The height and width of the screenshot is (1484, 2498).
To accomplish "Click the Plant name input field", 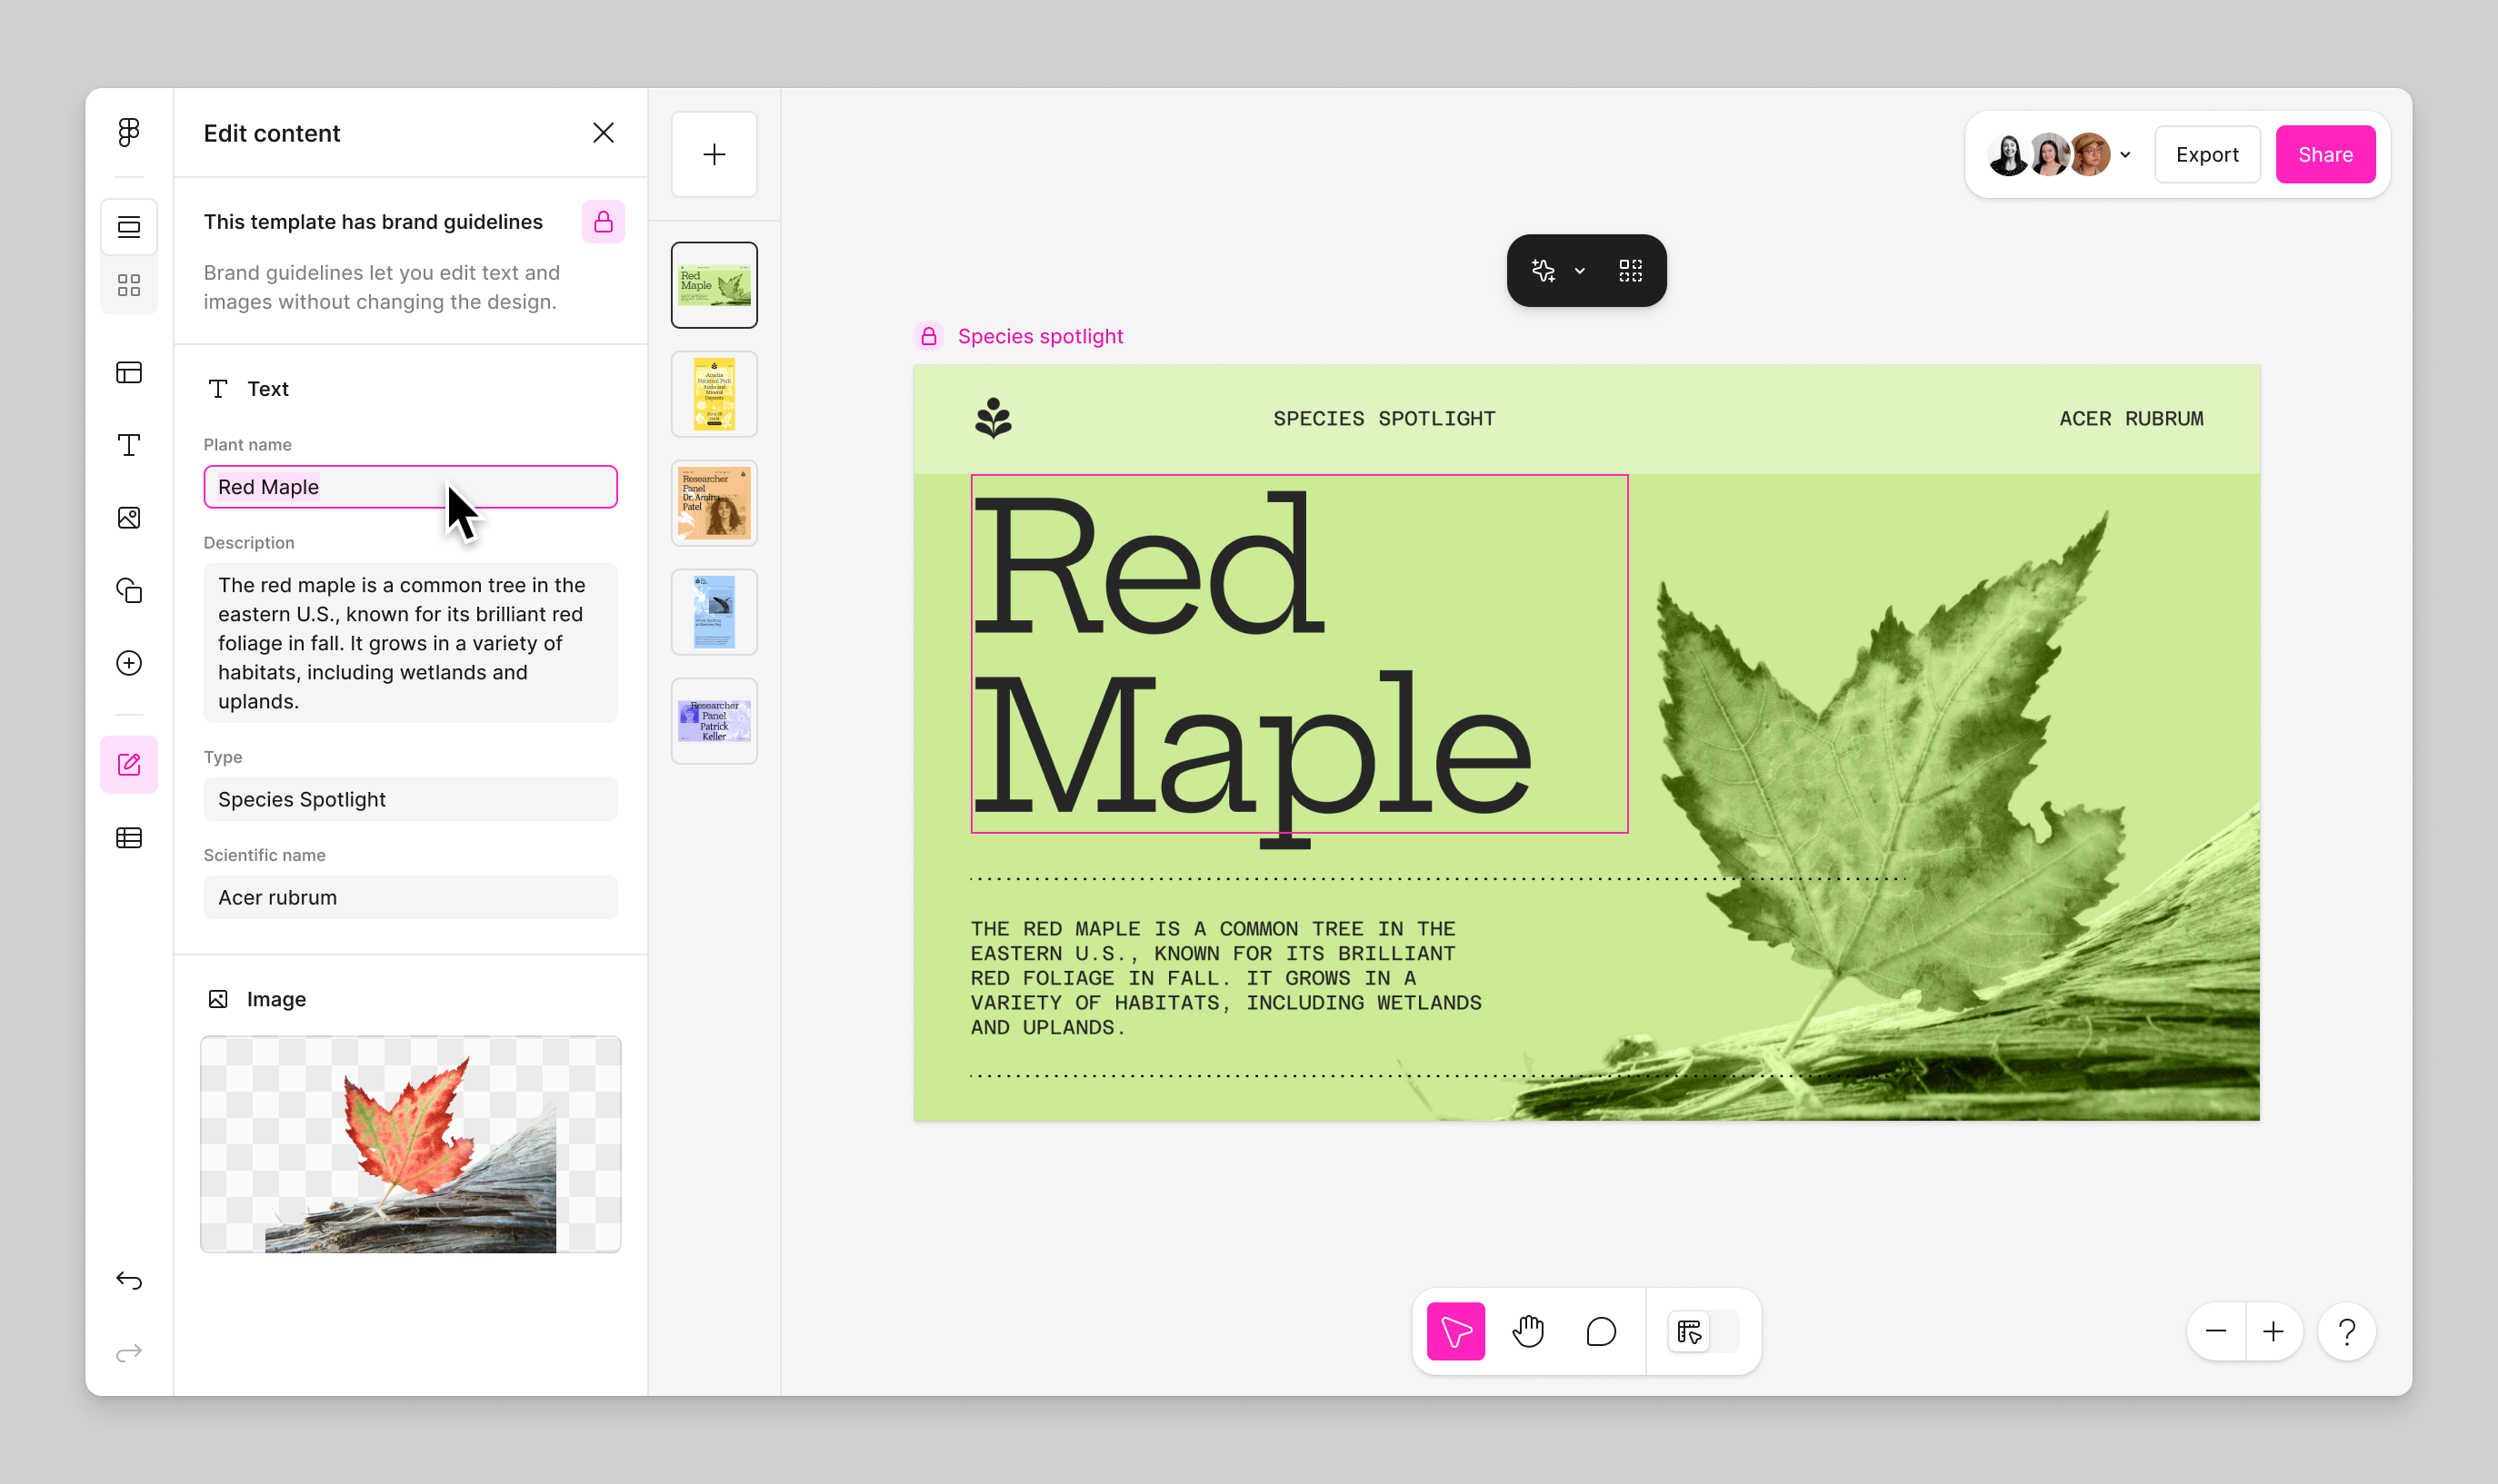I will [x=410, y=487].
